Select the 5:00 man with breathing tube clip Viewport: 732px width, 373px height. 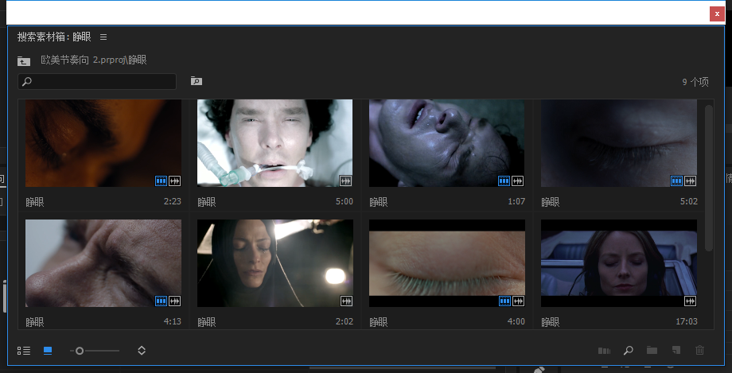(x=275, y=143)
